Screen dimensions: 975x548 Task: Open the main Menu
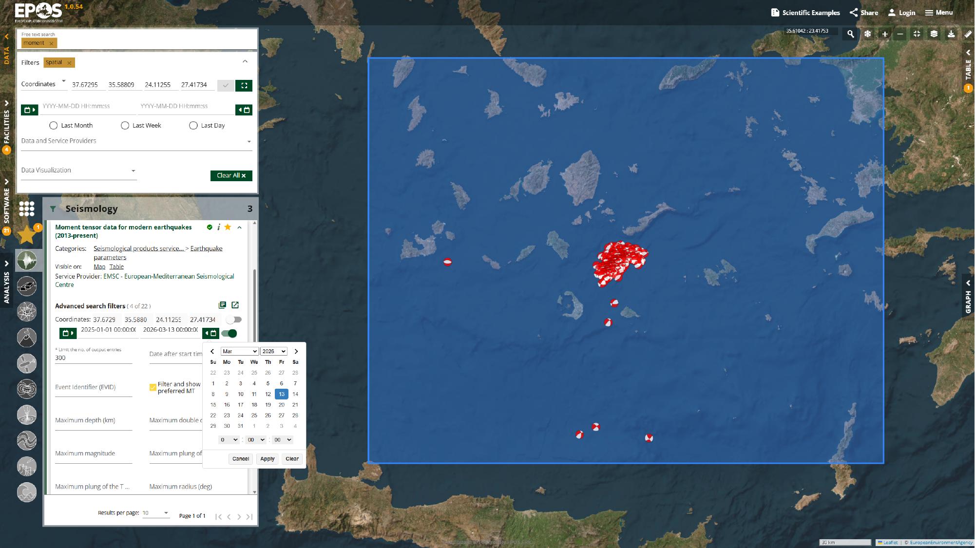point(938,13)
